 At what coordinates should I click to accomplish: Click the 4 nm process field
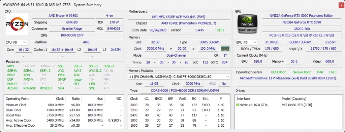109,16
